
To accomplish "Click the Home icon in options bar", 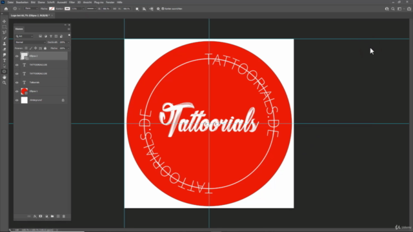I will click(6, 8).
